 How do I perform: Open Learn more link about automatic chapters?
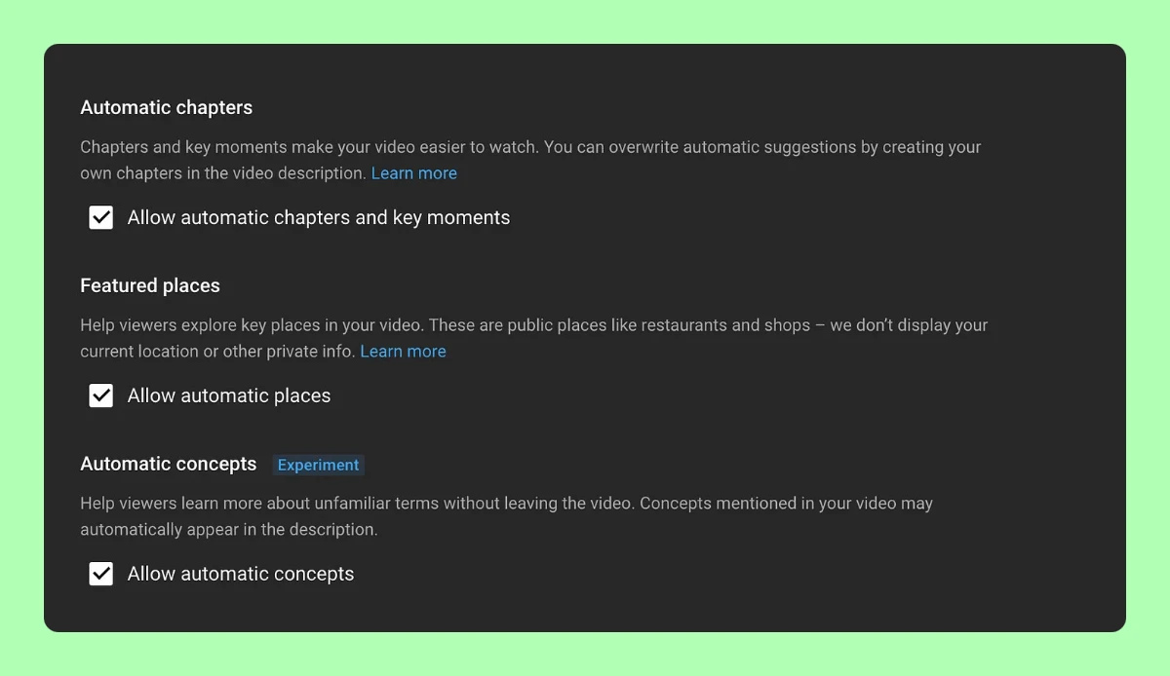tap(413, 173)
